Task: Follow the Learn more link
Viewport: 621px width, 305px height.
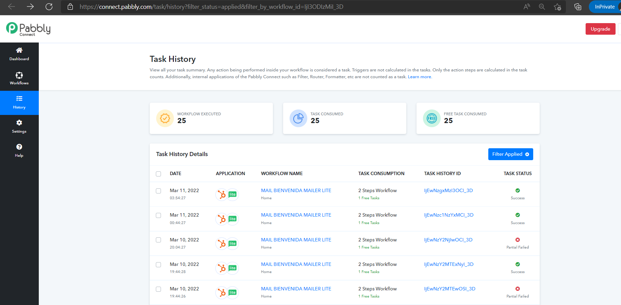Action: point(420,77)
